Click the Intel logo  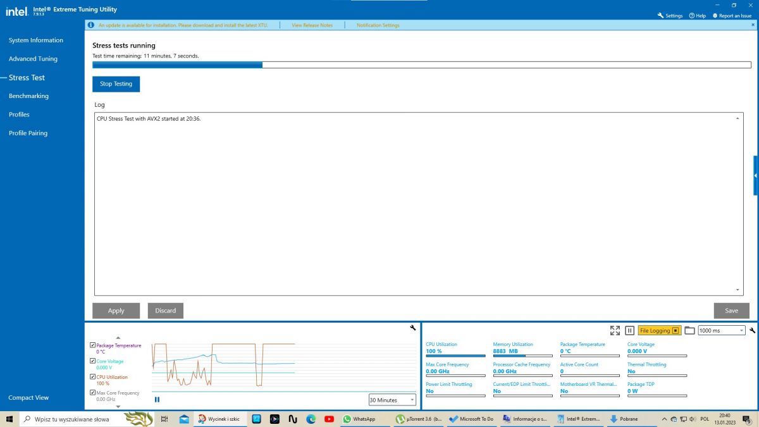(16, 11)
